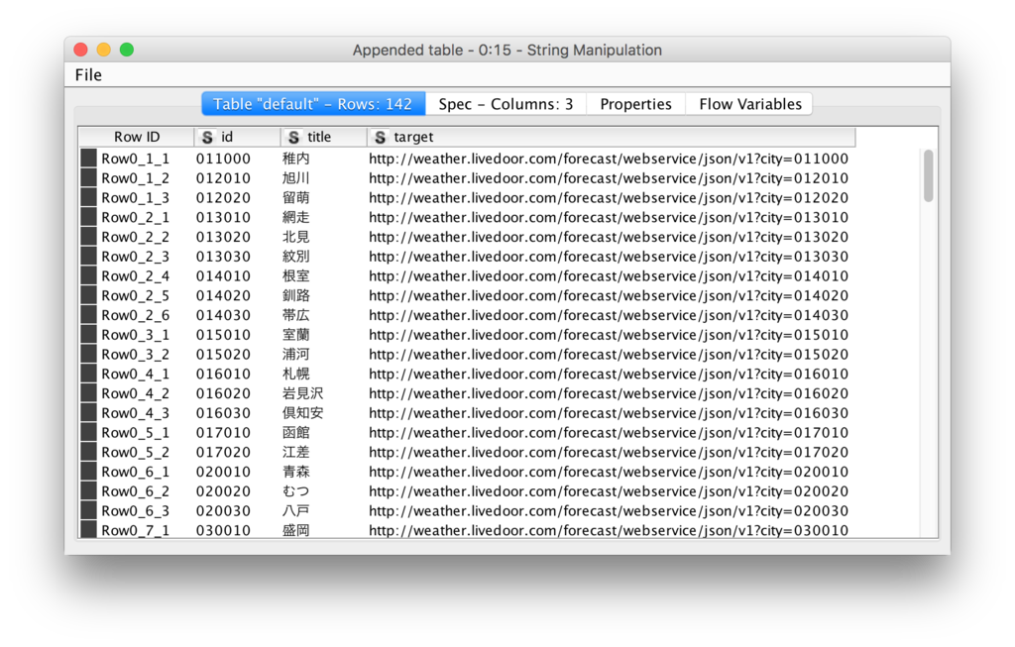Click id cell 013030

(223, 257)
